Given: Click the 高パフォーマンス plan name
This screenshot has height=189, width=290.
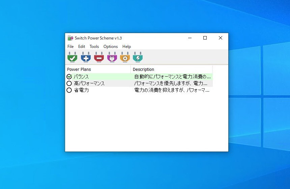Looking at the screenshot, I should click(x=89, y=83).
